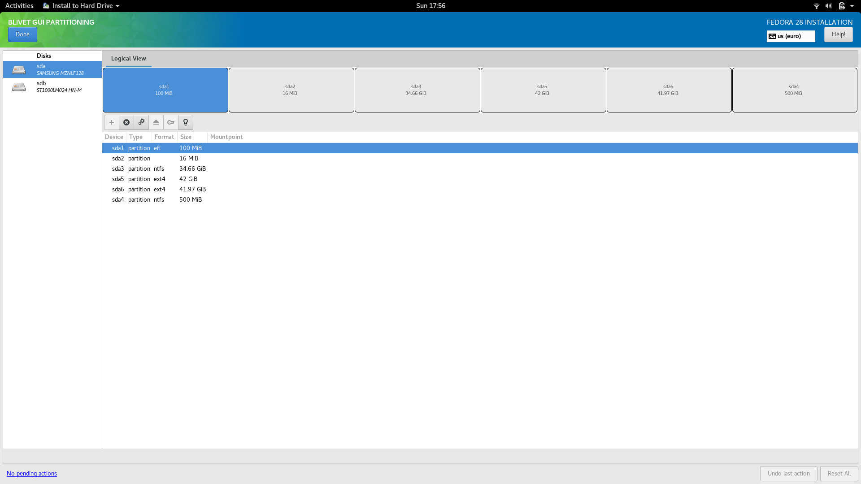Click the add new device plus icon
Viewport: 861px width, 484px height.
coord(112,122)
